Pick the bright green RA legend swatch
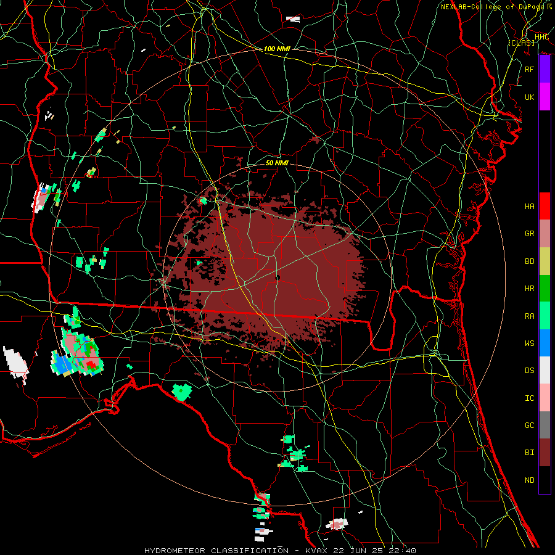This screenshot has height=555, width=555. pyautogui.click(x=545, y=315)
